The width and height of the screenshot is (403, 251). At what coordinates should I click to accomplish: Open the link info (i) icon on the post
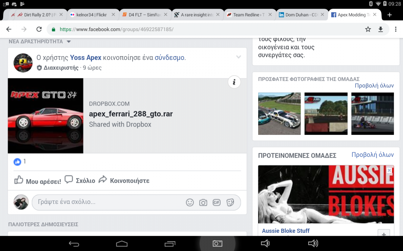tap(234, 82)
